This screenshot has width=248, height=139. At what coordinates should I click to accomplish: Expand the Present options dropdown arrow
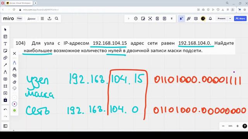coord(230,19)
